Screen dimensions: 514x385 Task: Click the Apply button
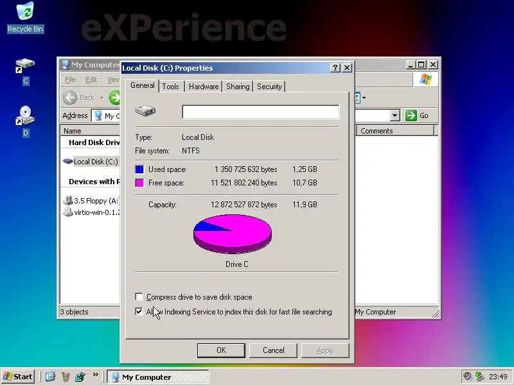pos(325,350)
